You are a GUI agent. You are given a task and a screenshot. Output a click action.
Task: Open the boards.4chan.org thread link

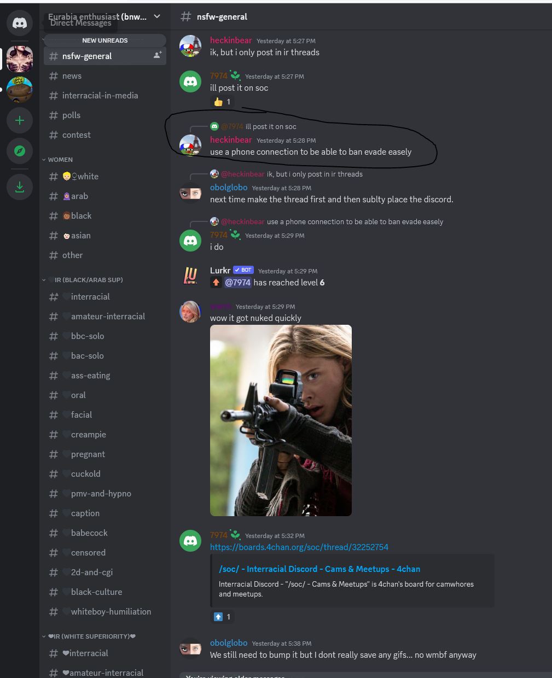[299, 547]
